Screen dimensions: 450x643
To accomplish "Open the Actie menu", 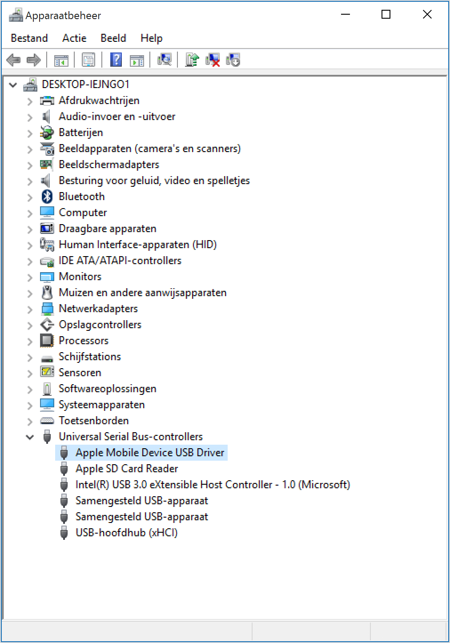I will tap(74, 38).
